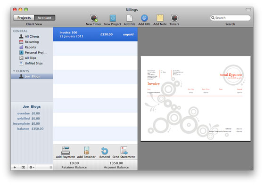The image size is (264, 185).
Task: Resend the invoice using the blue arrow icon
Action: tap(105, 151)
